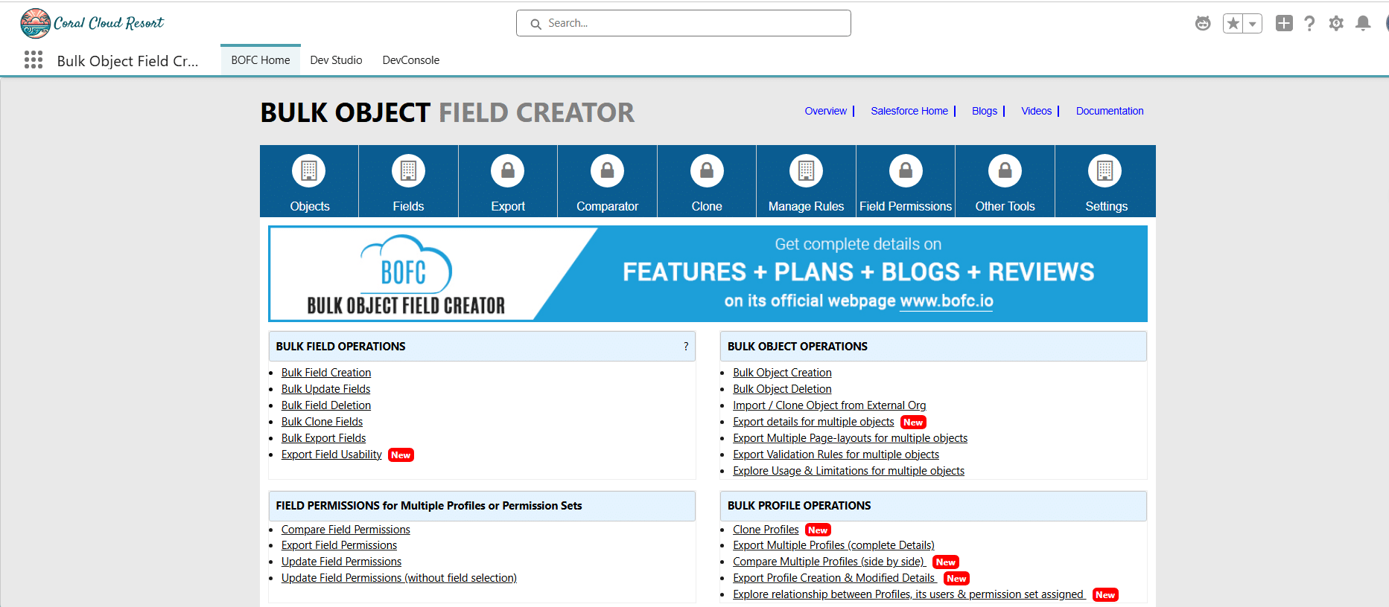Open Bulk Object Creation
The width and height of the screenshot is (1389, 607).
click(x=782, y=373)
